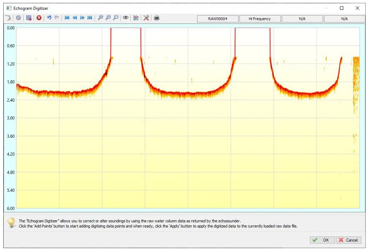Viewport: 369px width, 251px height.
Task: Maximize the Echogram Digitizer window
Action: [x=342, y=8]
